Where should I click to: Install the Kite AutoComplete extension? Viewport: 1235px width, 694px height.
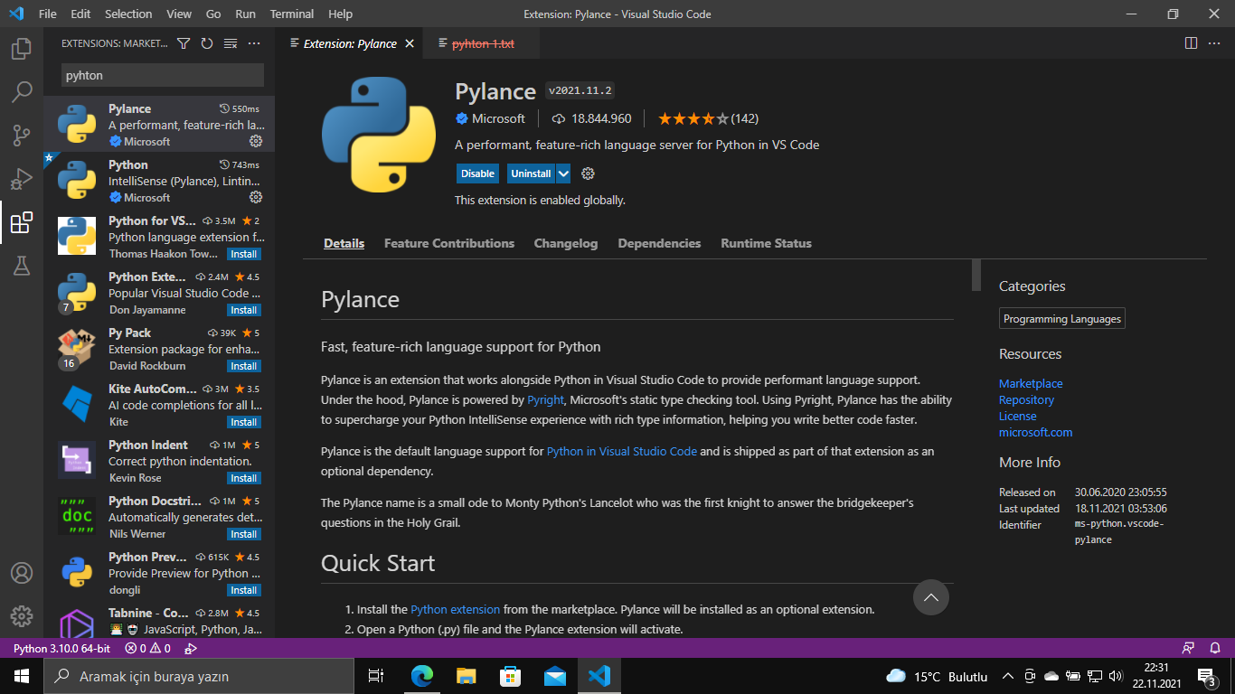[x=243, y=422]
